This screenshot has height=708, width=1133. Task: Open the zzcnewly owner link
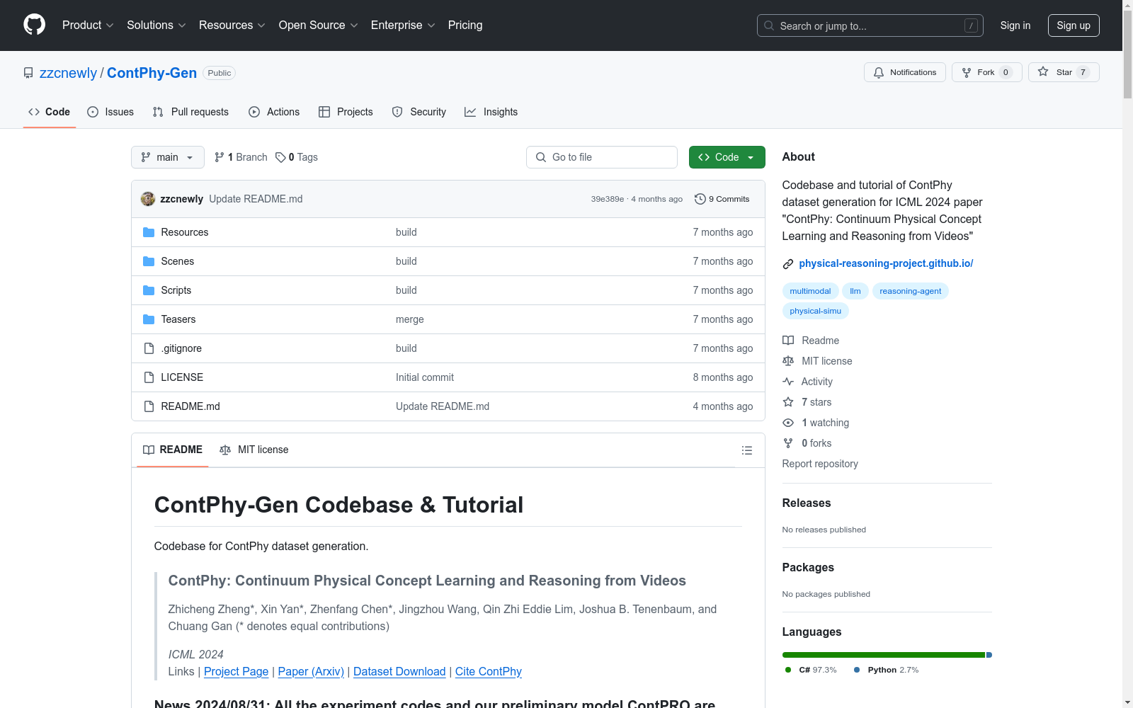[x=68, y=73]
